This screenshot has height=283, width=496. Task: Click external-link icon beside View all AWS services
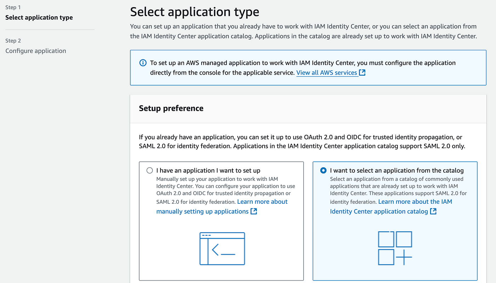[x=362, y=73]
